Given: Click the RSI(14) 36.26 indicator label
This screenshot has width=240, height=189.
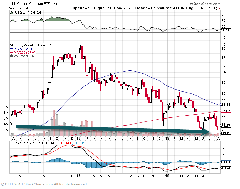Looking at the screenshot, I should [x=28, y=13].
